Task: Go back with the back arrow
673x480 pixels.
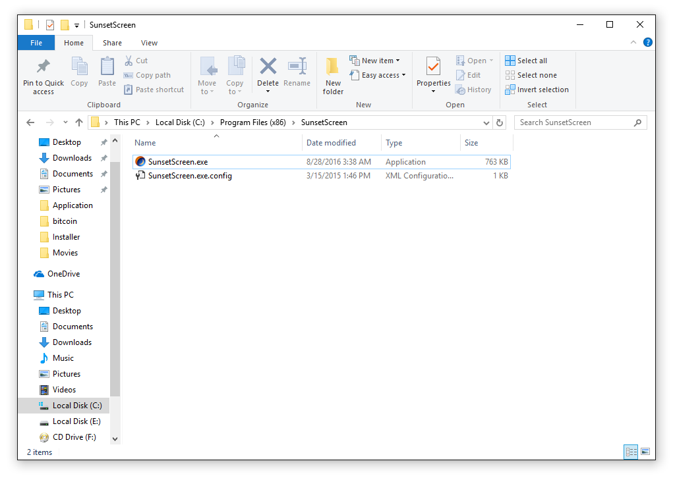Action: click(30, 122)
